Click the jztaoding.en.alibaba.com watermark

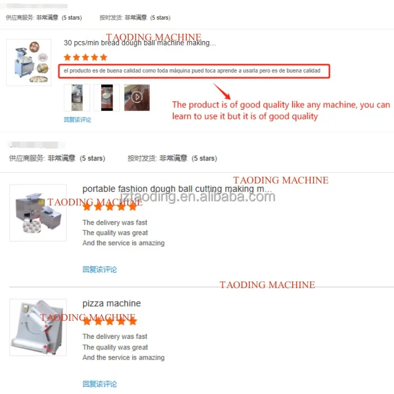pos(198,196)
